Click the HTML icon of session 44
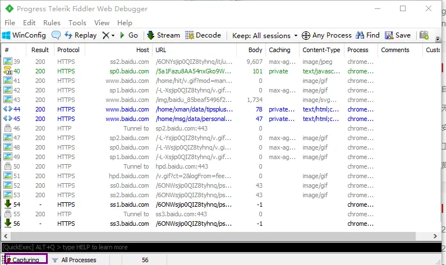 click(8, 109)
